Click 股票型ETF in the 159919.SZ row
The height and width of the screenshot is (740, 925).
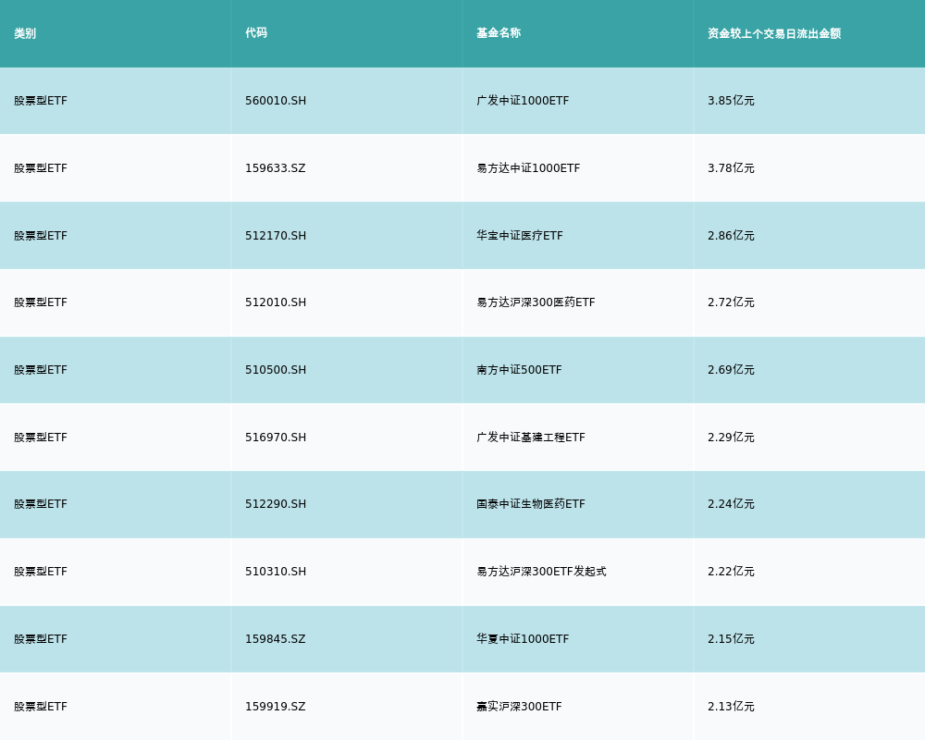[41, 707]
